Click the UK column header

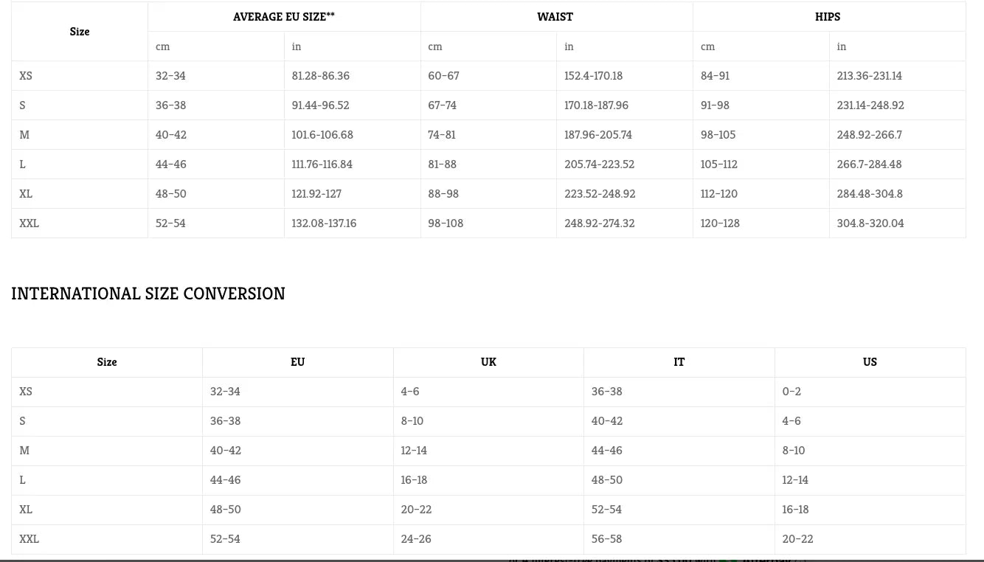click(488, 362)
